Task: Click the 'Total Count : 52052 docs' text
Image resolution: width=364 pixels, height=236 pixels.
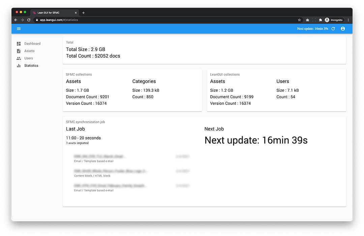Action: (x=93, y=56)
